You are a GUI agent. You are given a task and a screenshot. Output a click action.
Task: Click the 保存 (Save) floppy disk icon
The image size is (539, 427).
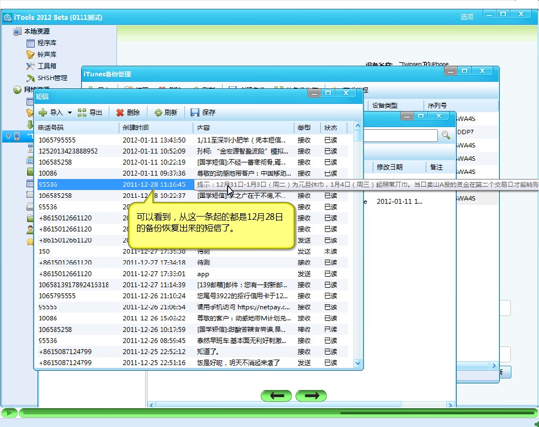click(x=195, y=112)
